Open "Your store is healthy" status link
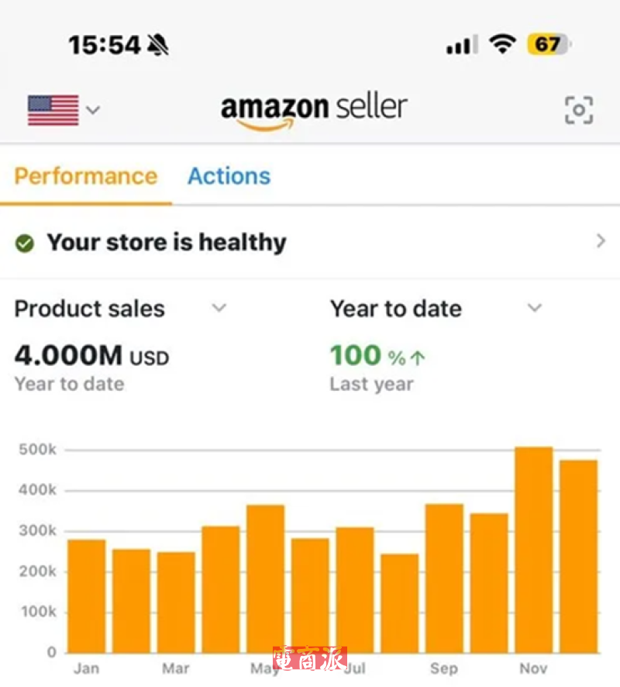 click(x=166, y=243)
